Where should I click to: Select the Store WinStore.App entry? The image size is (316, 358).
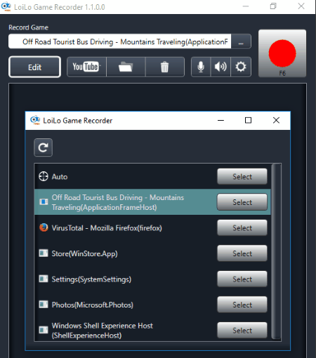pos(242,253)
